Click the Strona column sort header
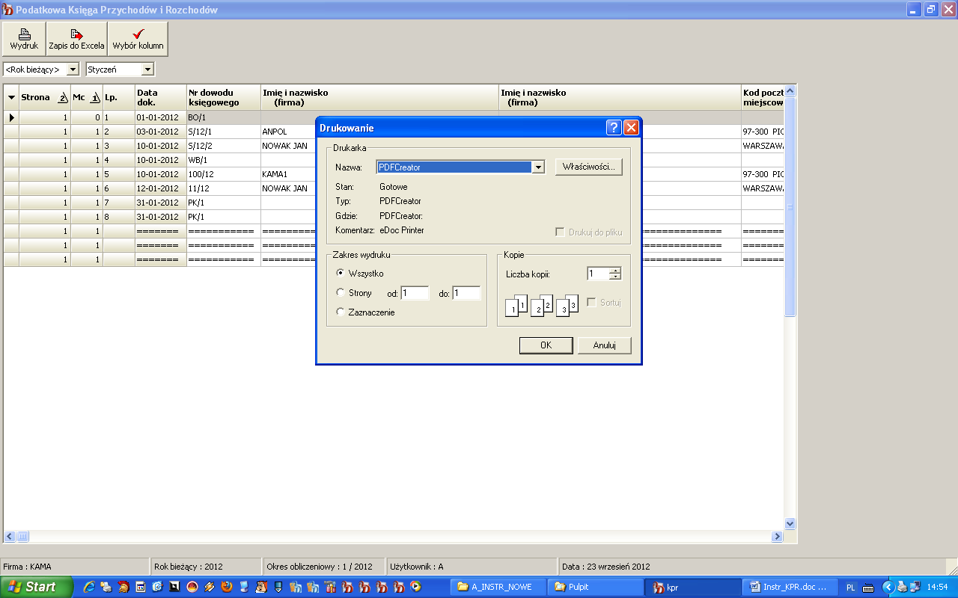This screenshot has width=958, height=598. point(45,98)
